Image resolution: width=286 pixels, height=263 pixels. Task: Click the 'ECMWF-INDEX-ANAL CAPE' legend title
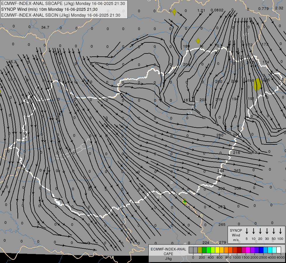(168, 252)
